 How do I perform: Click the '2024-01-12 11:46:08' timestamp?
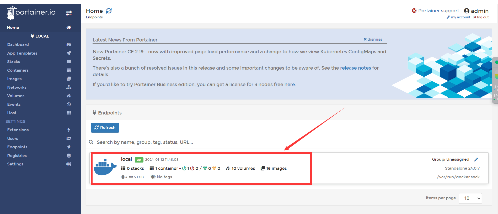tap(162, 159)
